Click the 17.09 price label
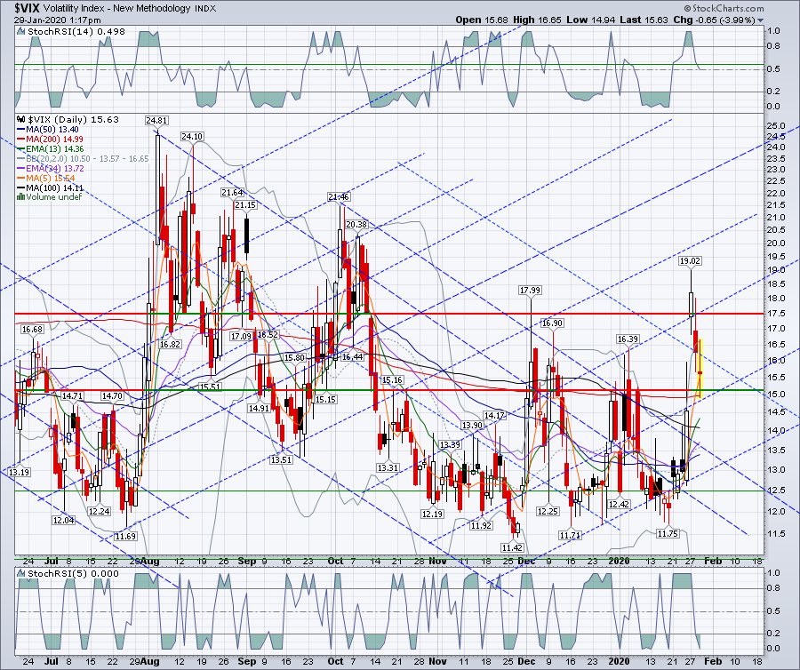800x670 pixels. (x=241, y=337)
